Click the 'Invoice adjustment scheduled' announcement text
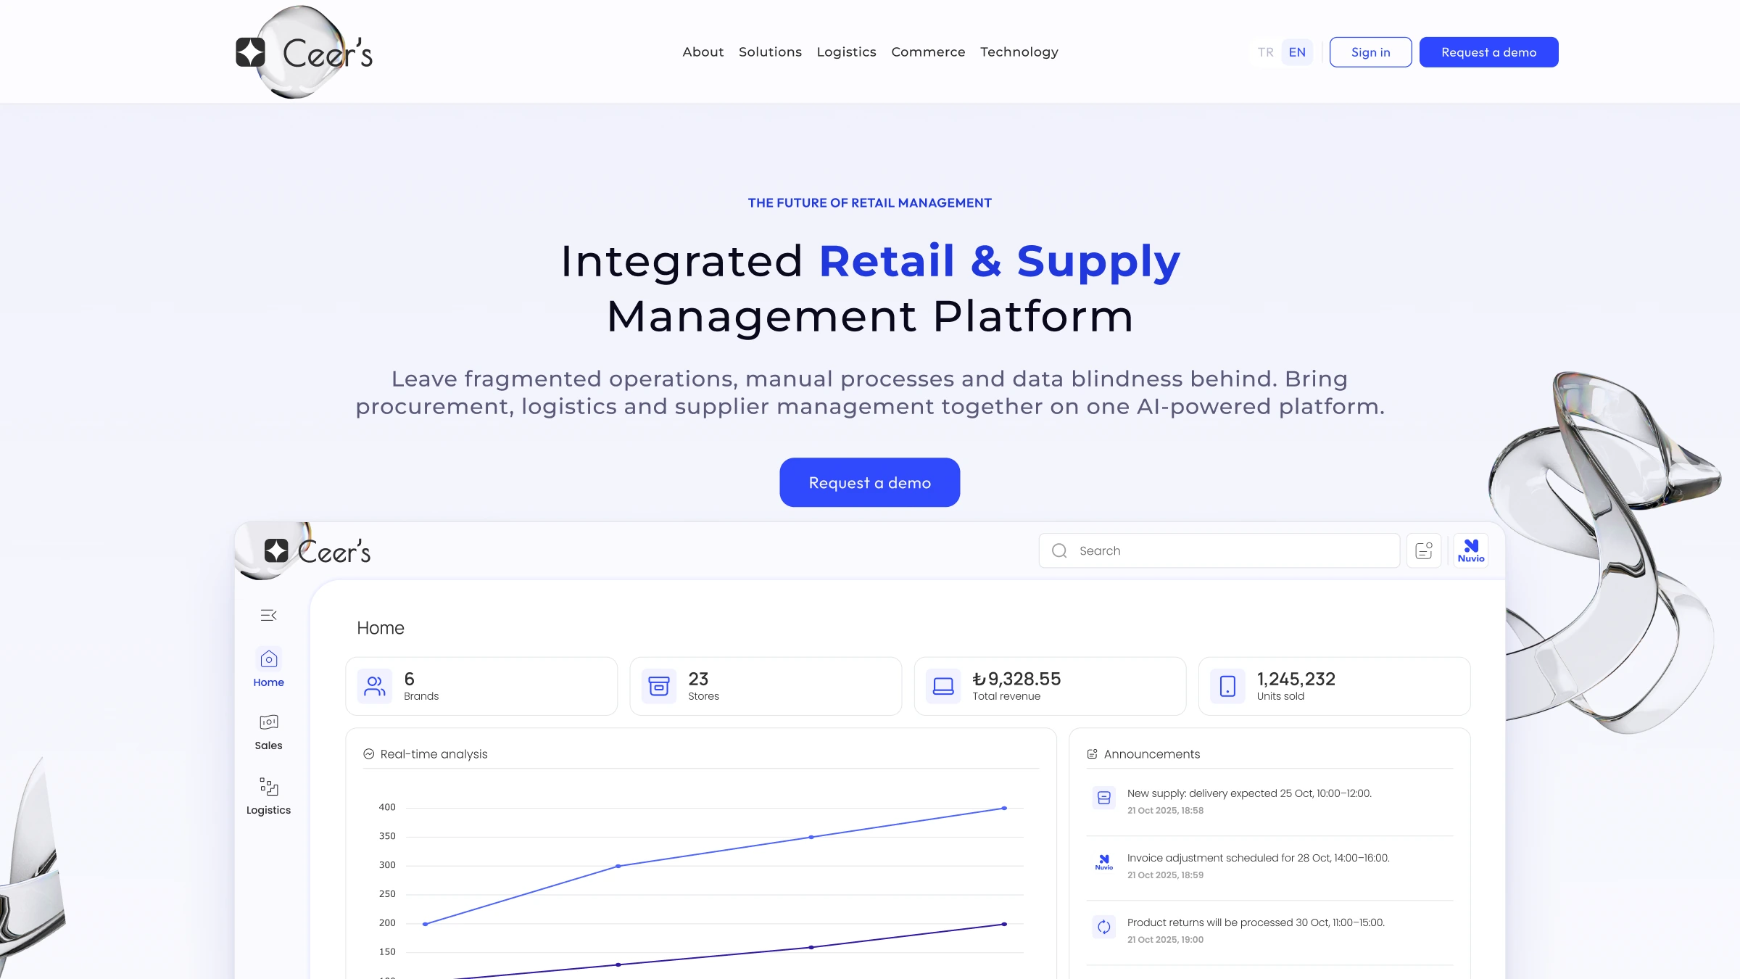Viewport: 1740px width, 979px height. click(x=1258, y=858)
